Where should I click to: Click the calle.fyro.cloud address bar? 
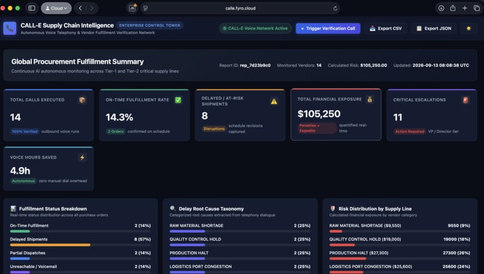(x=240, y=8)
